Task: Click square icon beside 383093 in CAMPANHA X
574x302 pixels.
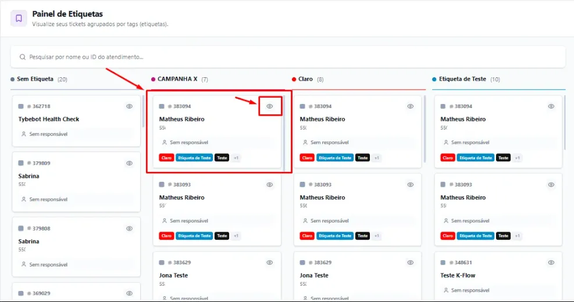Action: click(162, 185)
